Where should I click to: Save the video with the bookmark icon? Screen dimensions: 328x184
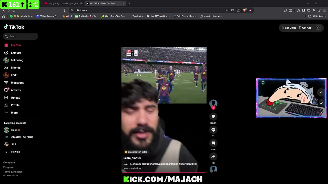click(x=213, y=143)
